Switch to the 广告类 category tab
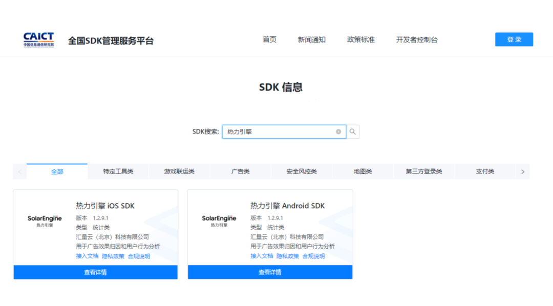This screenshot has height=306, width=553. pos(240,170)
